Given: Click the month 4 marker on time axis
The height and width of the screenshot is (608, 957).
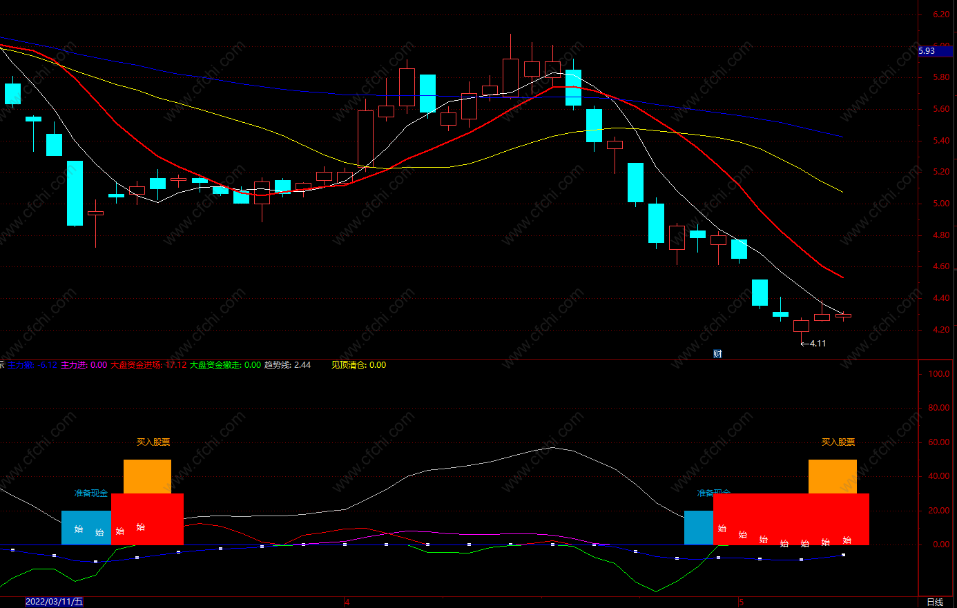Looking at the screenshot, I should click(347, 602).
